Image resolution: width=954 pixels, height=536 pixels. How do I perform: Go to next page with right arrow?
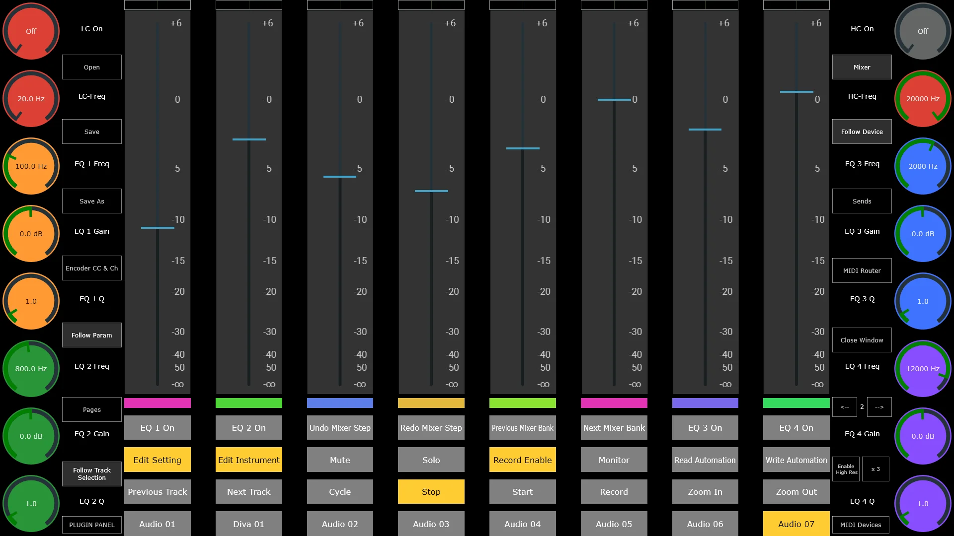point(879,407)
